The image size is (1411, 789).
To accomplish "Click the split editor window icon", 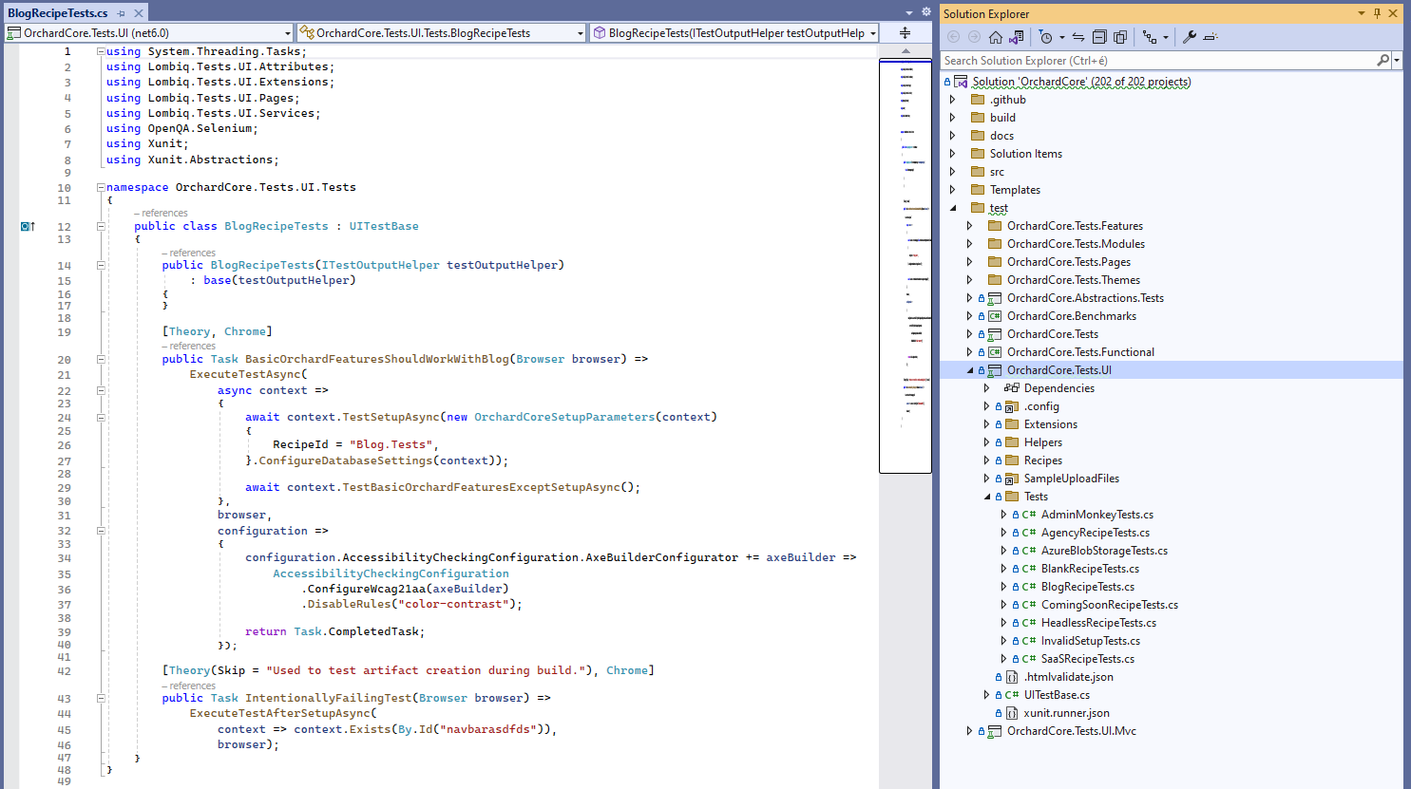I will 905,32.
